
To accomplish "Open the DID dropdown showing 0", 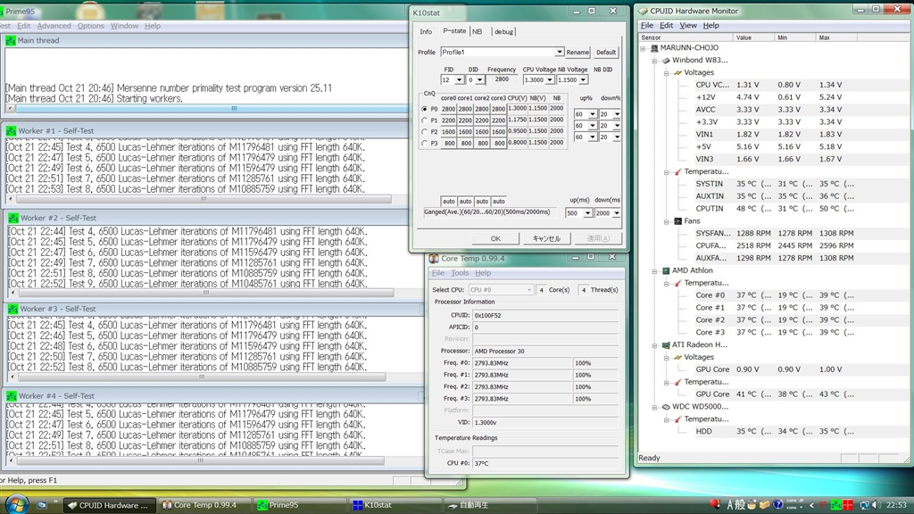I will [x=479, y=79].
